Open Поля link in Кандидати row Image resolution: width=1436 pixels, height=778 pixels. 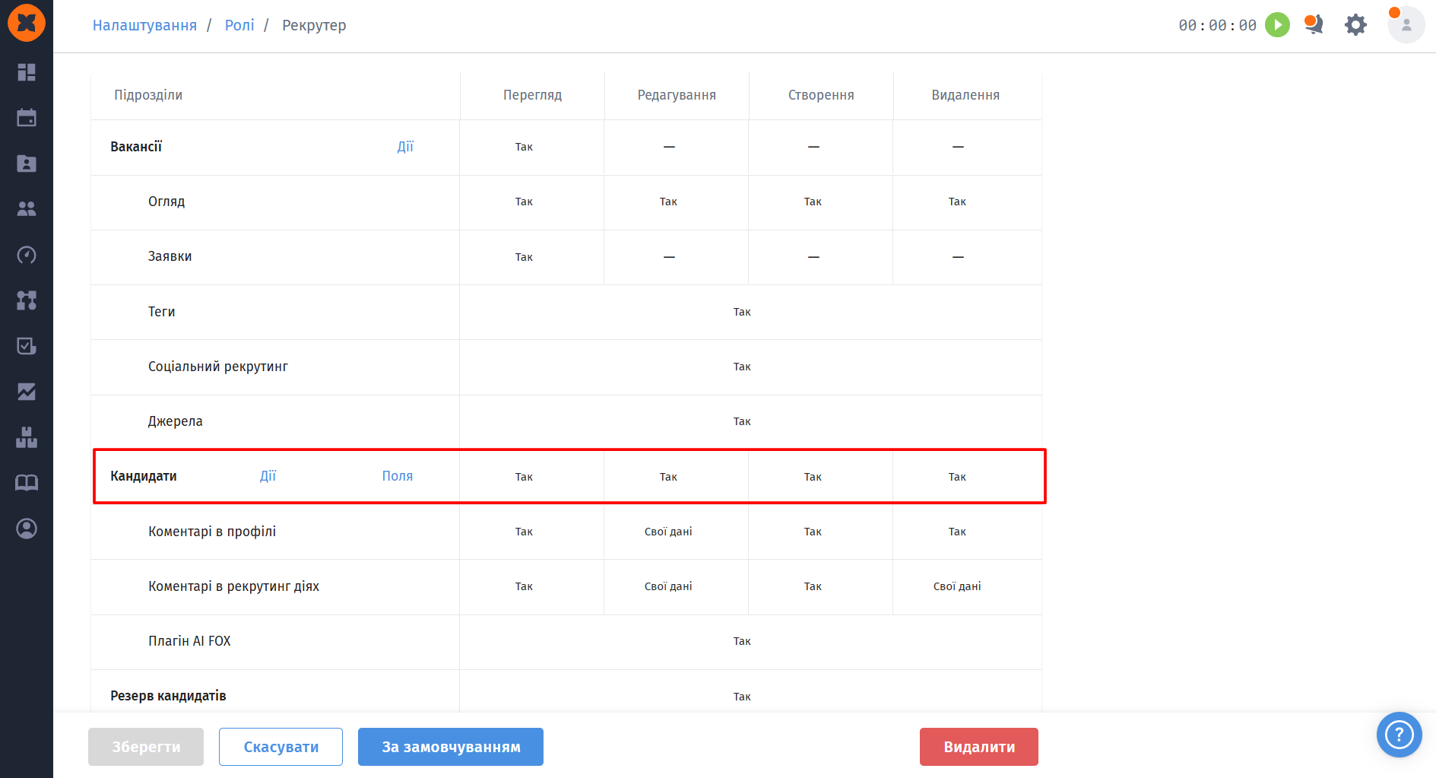pyautogui.click(x=398, y=476)
